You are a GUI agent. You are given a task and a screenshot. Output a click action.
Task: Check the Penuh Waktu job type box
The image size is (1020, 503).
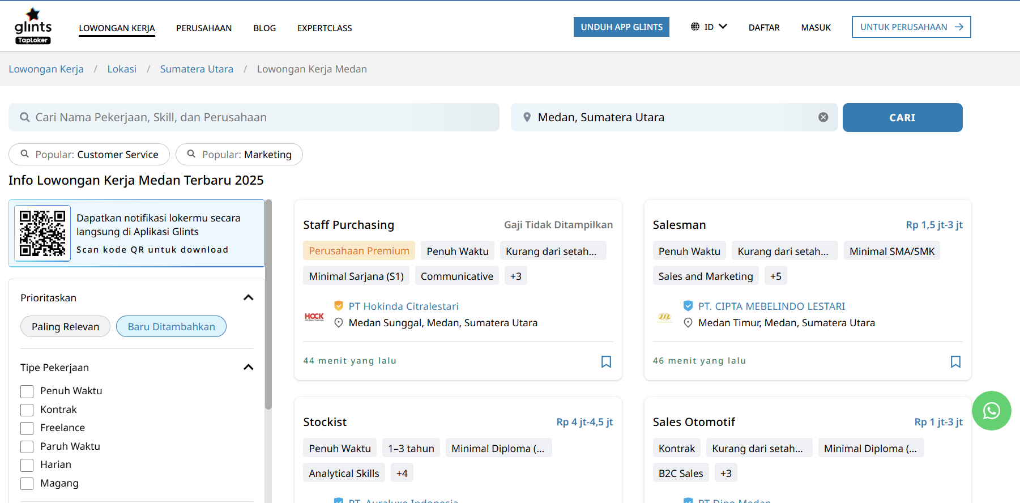click(x=27, y=391)
